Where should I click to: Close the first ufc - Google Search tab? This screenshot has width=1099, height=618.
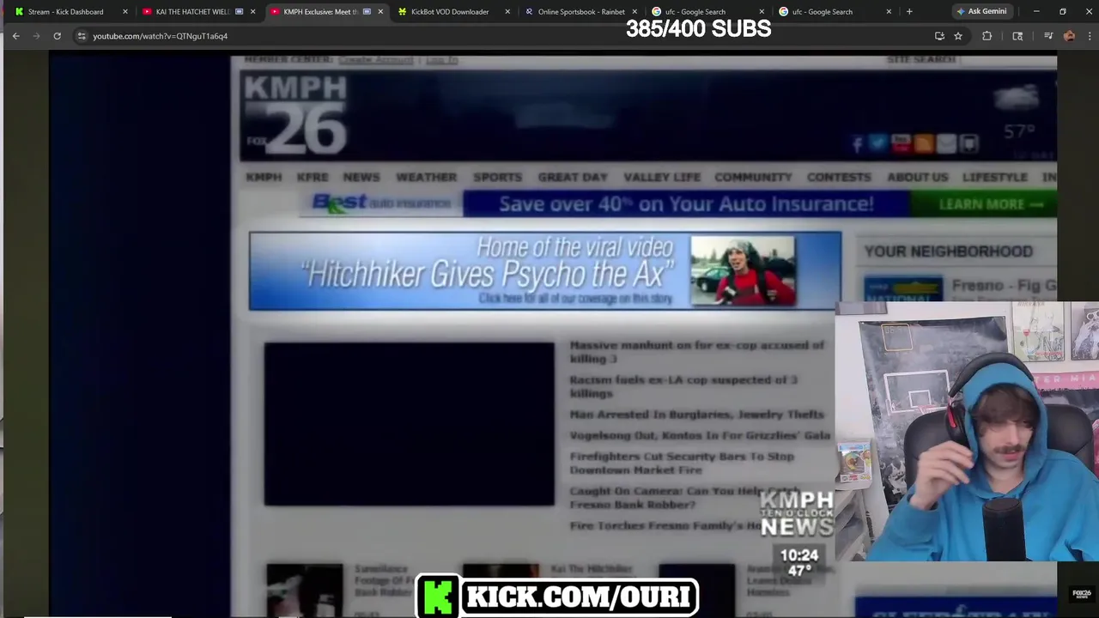tap(762, 11)
